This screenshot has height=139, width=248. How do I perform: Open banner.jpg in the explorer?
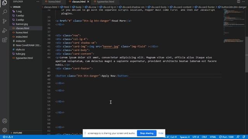pos(22,24)
